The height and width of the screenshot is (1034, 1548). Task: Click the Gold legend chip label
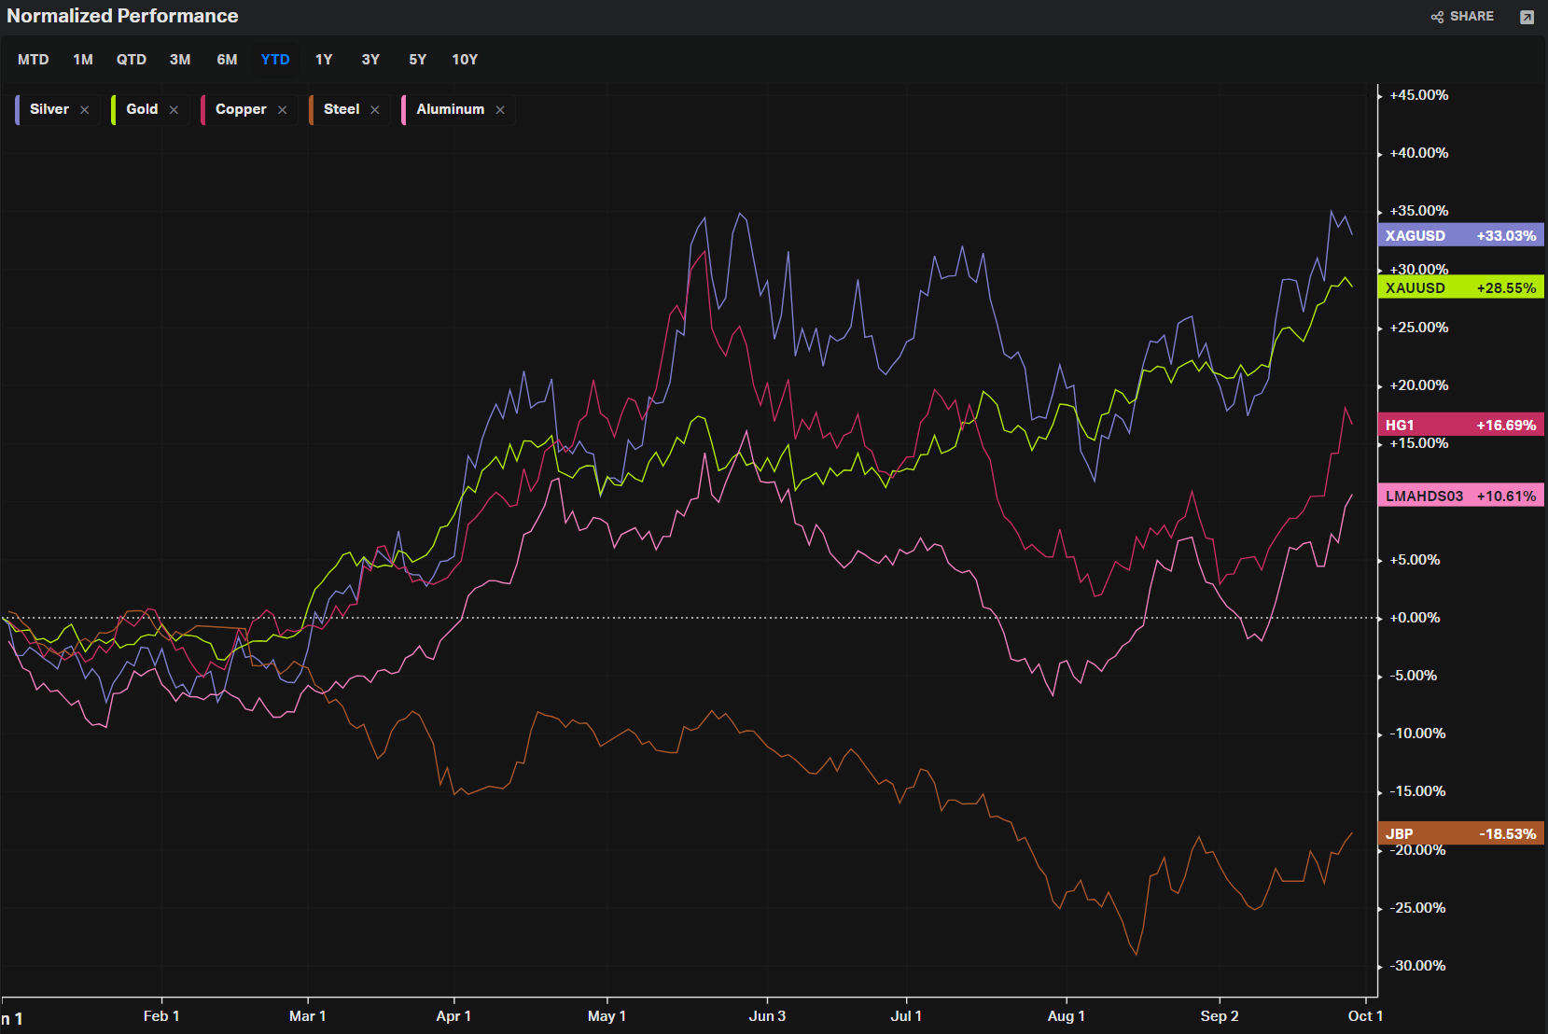click(x=142, y=109)
